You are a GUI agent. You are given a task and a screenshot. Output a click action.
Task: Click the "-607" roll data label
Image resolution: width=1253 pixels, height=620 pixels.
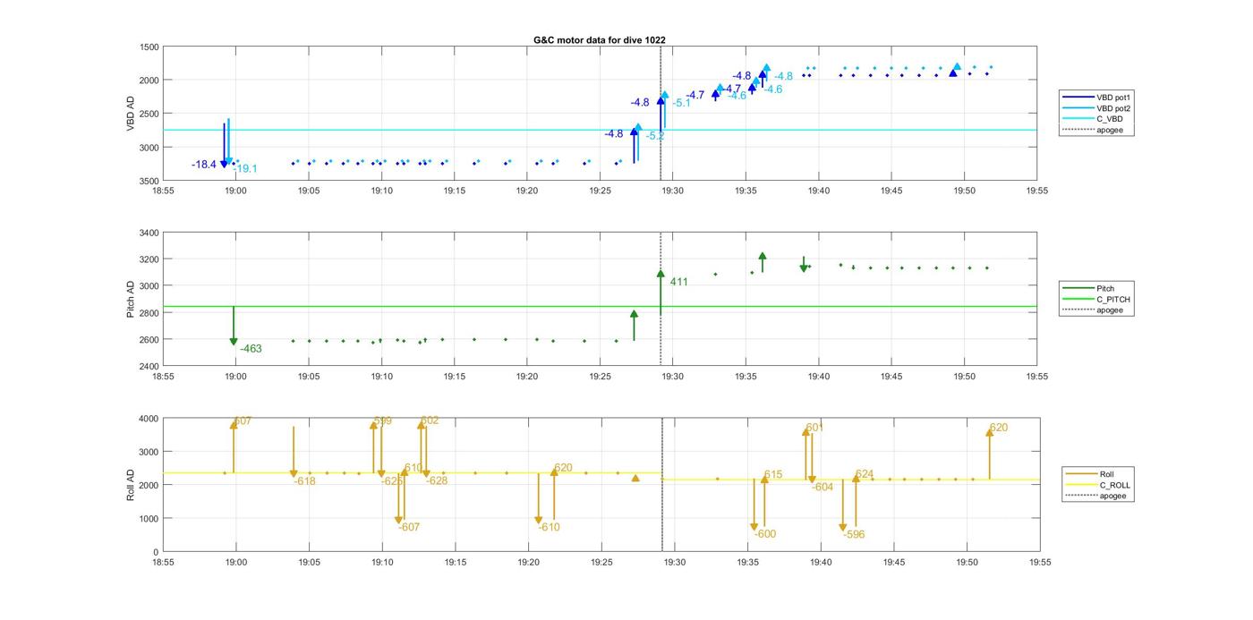(409, 528)
